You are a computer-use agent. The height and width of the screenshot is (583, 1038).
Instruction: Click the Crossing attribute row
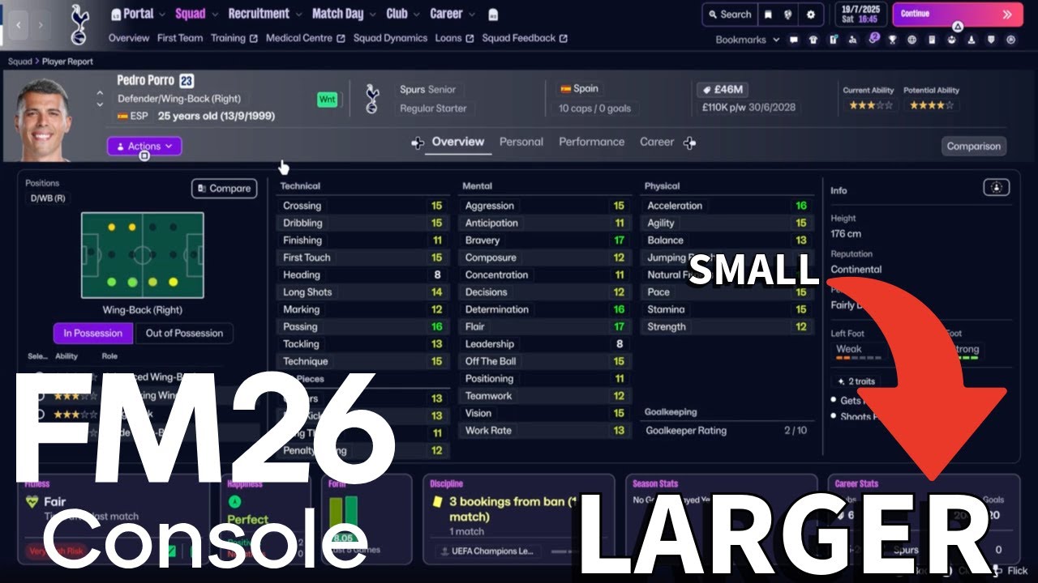362,206
